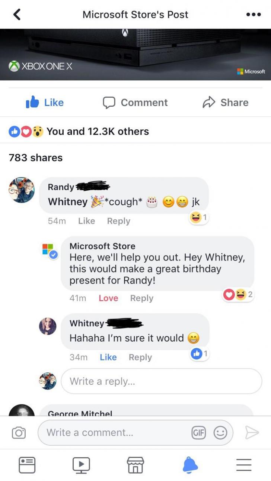The image size is (271, 481).
Task: Open the Notifications bell tab
Action: (190, 465)
